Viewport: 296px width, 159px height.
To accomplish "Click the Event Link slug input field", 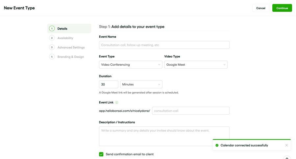I will click(191, 111).
